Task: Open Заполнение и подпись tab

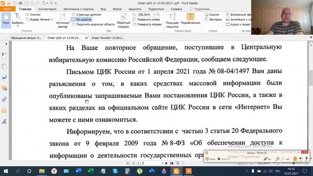Action: [x=78, y=9]
